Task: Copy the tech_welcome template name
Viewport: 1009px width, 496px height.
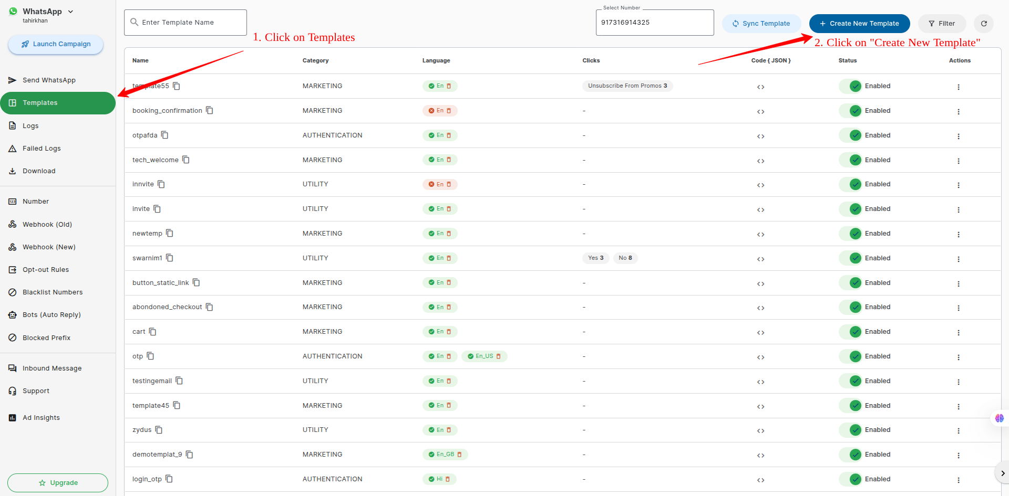Action: [x=186, y=160]
